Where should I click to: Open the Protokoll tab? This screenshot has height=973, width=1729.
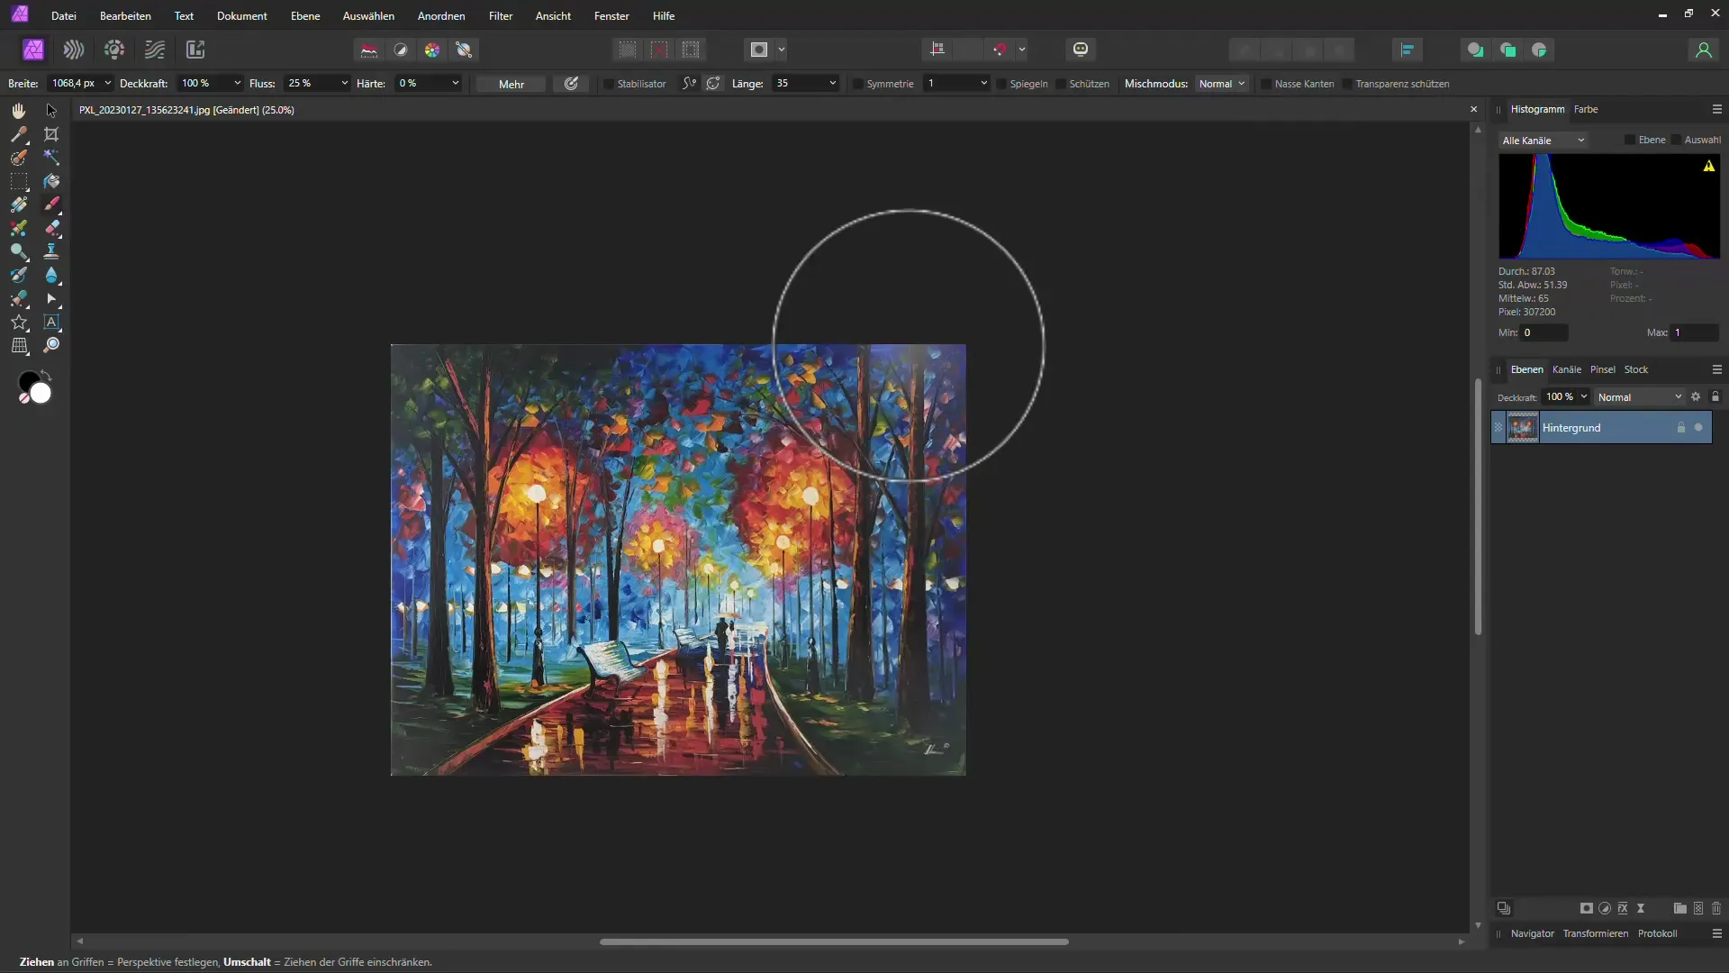pos(1657,933)
